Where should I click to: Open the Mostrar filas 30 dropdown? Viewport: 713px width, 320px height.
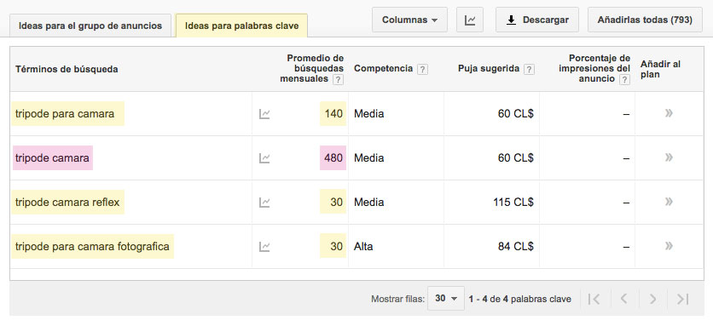445,299
